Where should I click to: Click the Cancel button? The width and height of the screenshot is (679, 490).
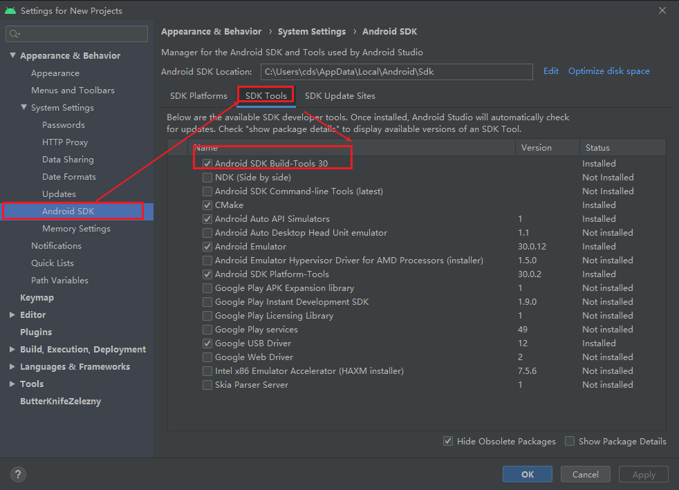click(x=586, y=474)
